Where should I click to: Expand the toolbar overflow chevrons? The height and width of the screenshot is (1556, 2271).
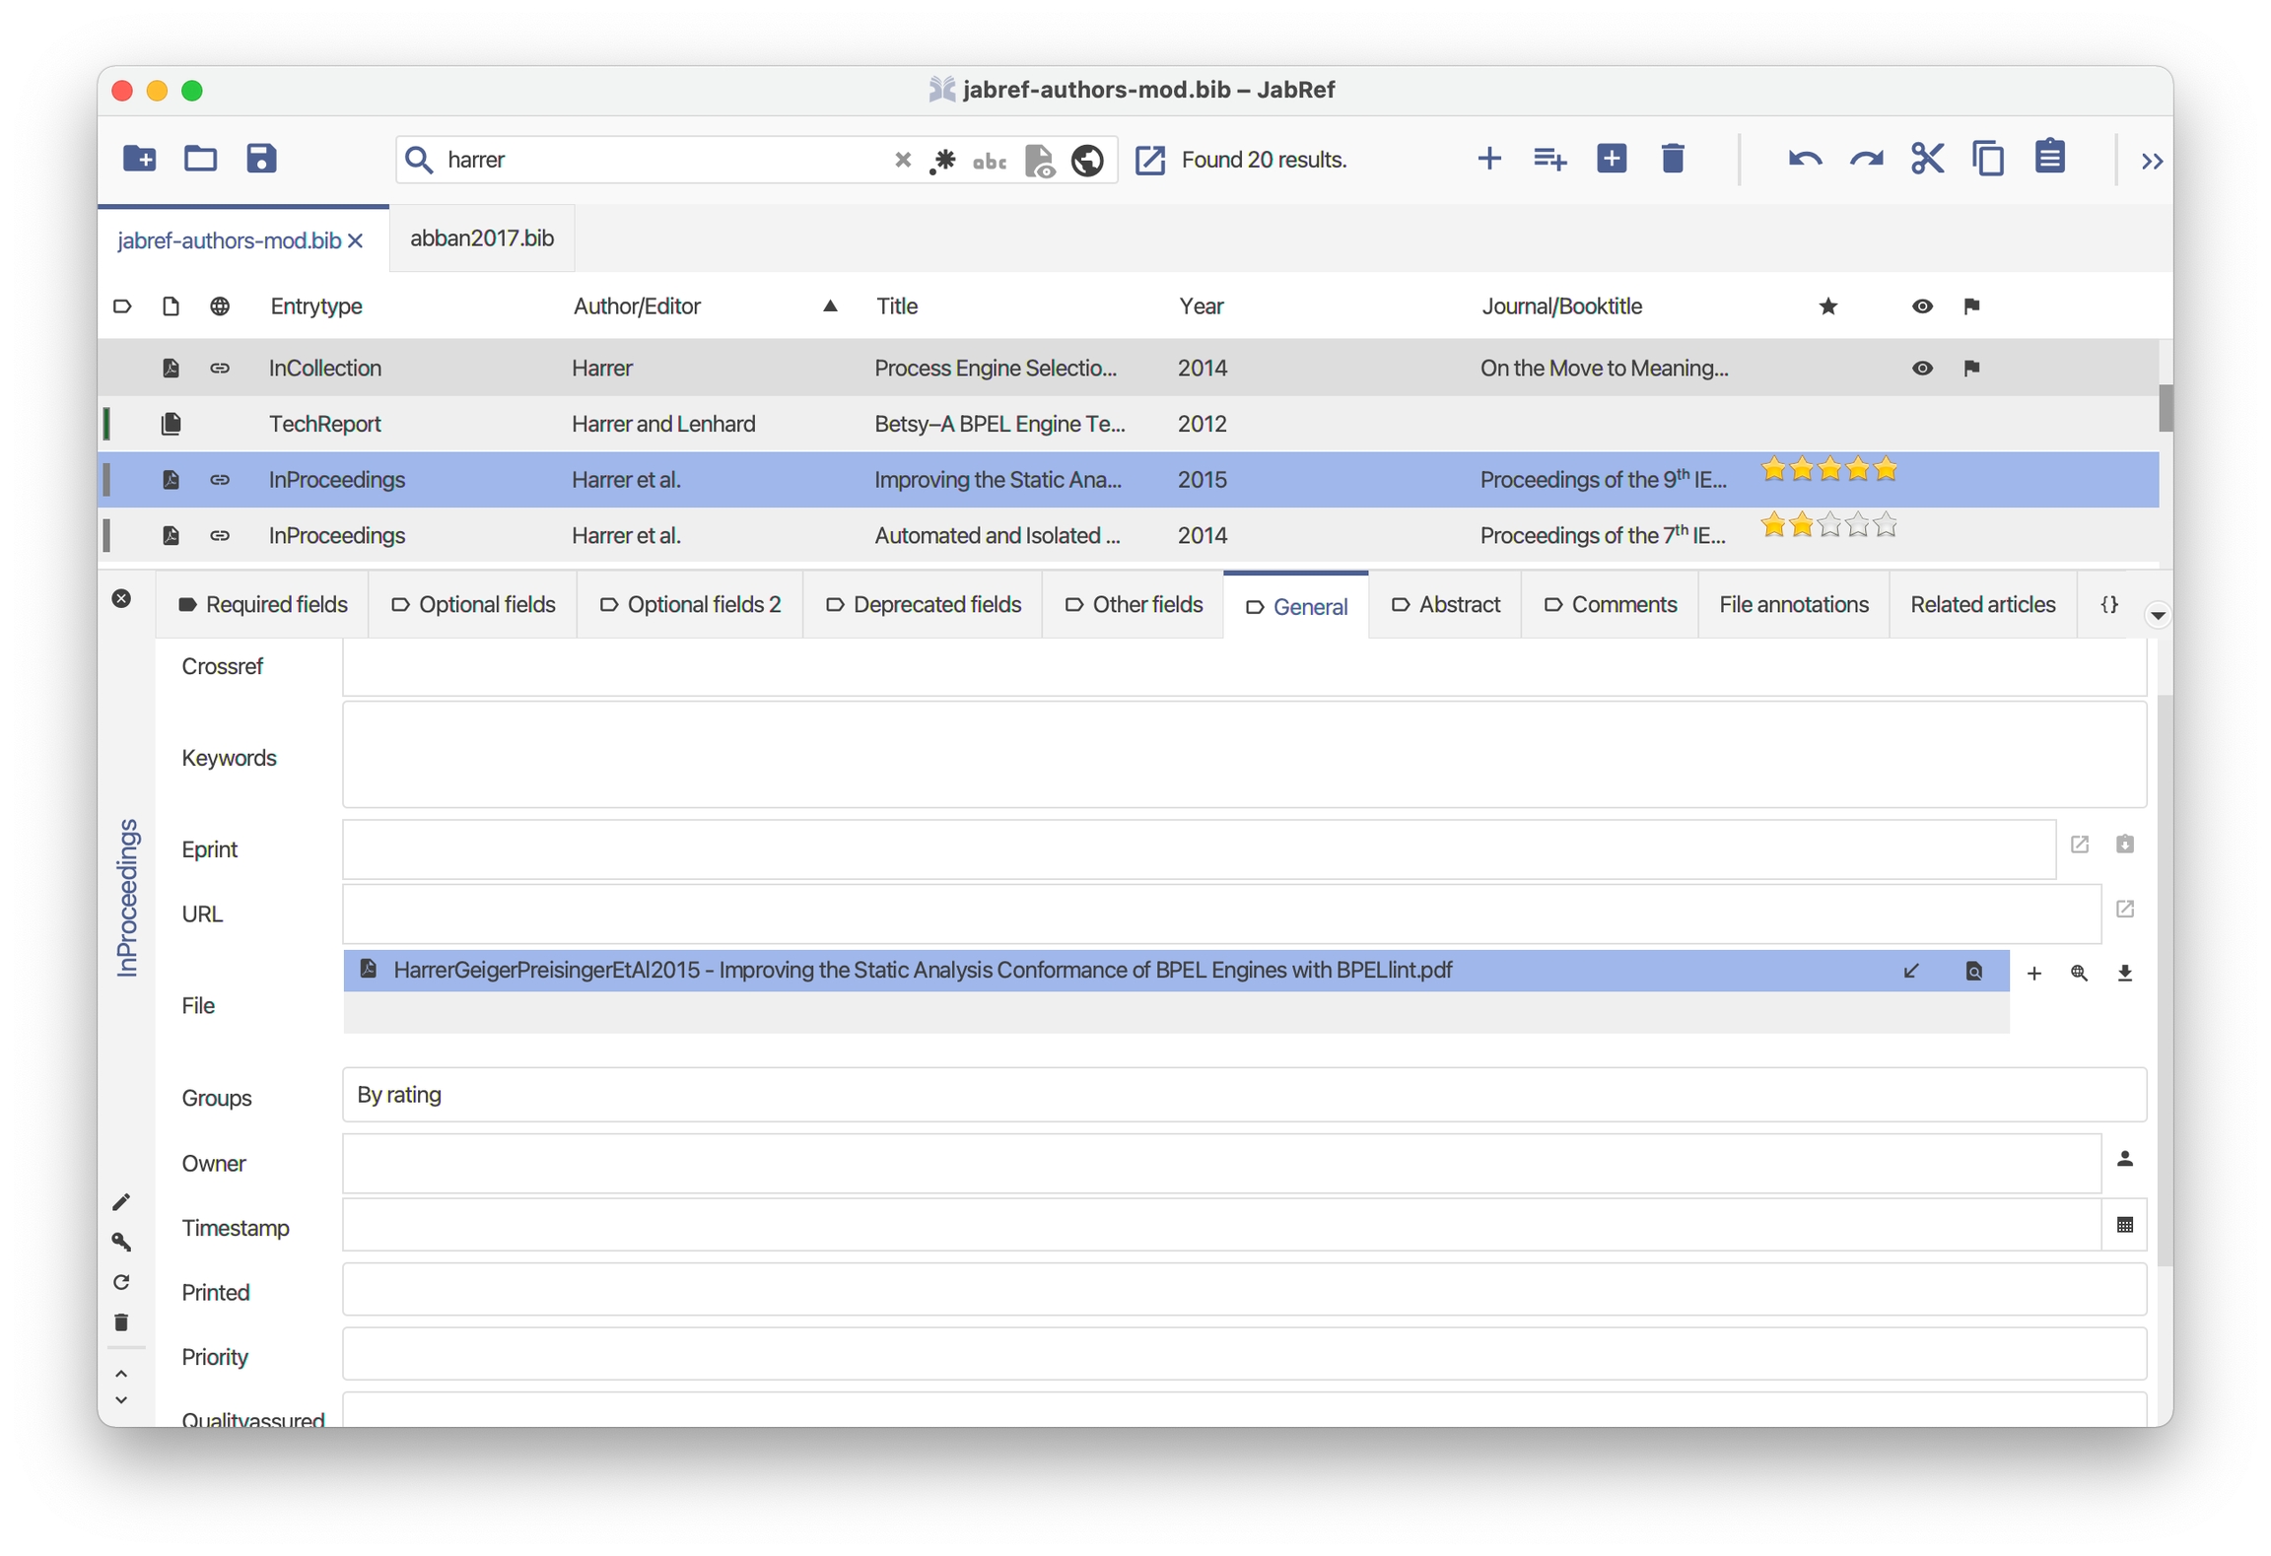click(x=2152, y=161)
